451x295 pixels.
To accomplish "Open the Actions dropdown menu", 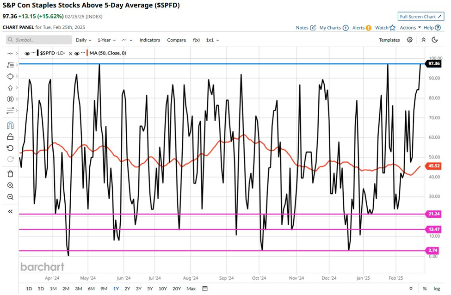I will pyautogui.click(x=410, y=28).
